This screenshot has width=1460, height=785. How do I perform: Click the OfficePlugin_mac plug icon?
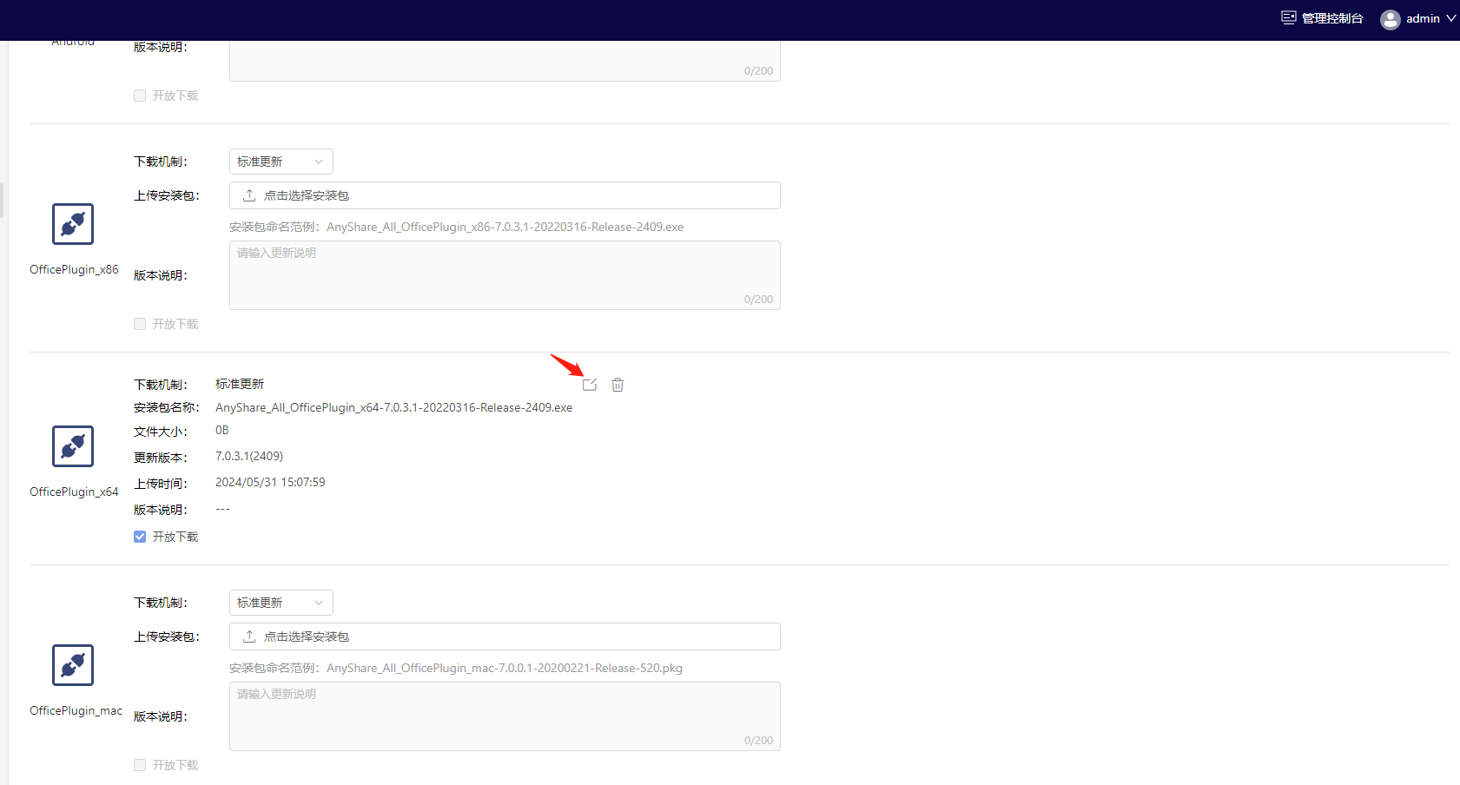pyautogui.click(x=73, y=665)
